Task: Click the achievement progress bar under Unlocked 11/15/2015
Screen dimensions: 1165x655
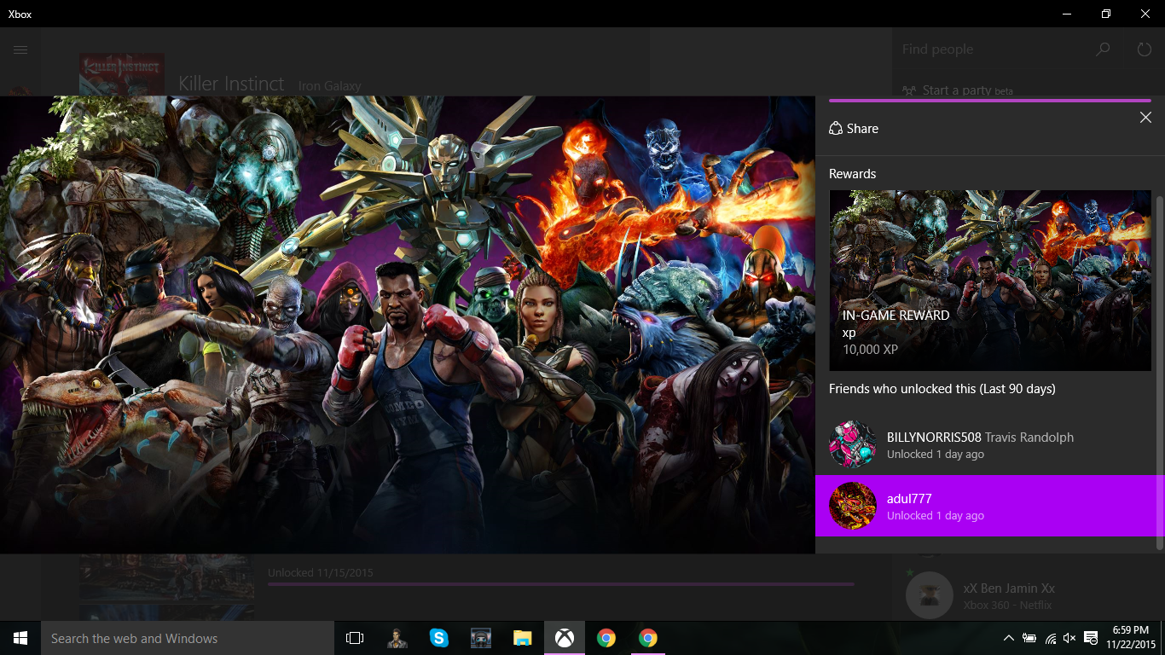Action: coord(561,584)
